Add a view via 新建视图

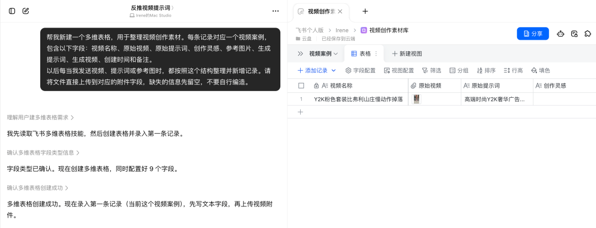pos(407,54)
